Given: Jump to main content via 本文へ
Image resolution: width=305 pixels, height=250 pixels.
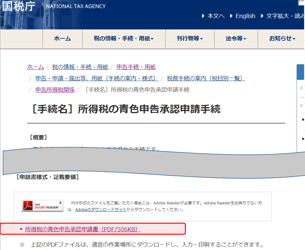Looking at the screenshot, I should [x=216, y=16].
